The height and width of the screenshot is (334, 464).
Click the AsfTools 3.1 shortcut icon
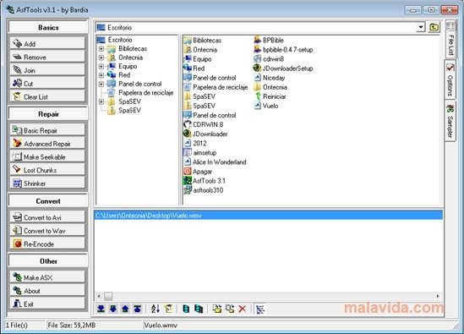click(x=188, y=181)
